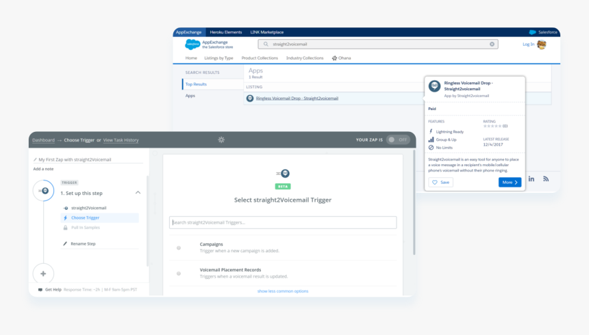Open Product Collections menu
The height and width of the screenshot is (335, 589).
[x=260, y=58]
